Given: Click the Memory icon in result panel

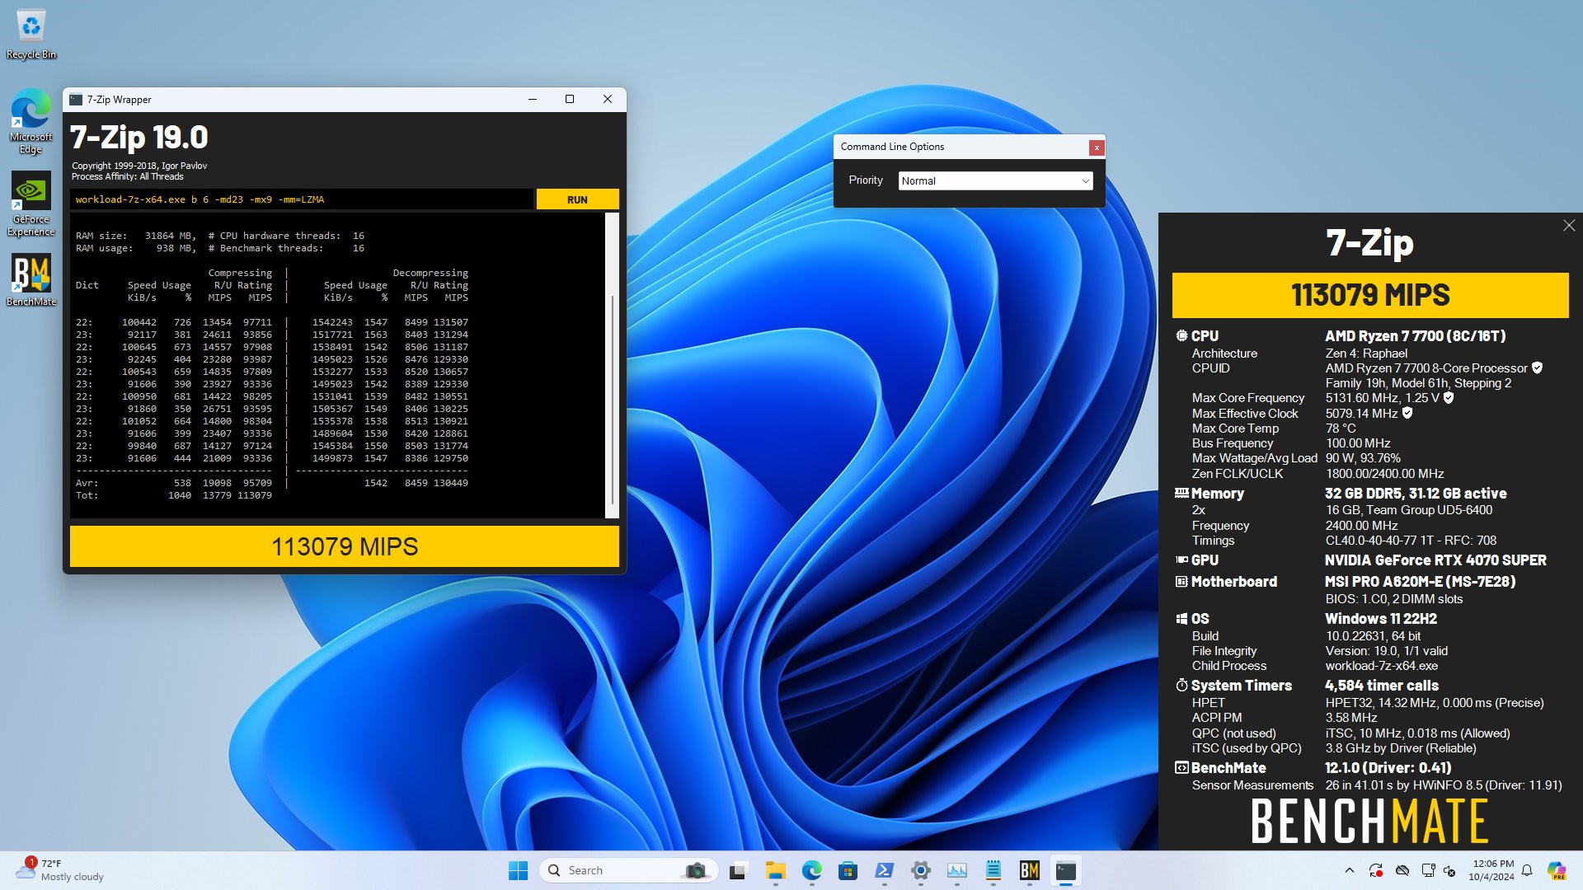Looking at the screenshot, I should 1181,494.
